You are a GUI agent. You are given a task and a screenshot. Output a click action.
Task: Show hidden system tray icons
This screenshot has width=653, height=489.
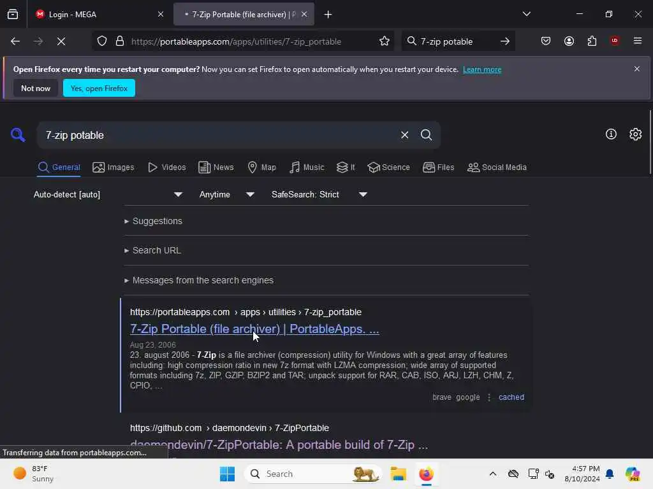493,474
